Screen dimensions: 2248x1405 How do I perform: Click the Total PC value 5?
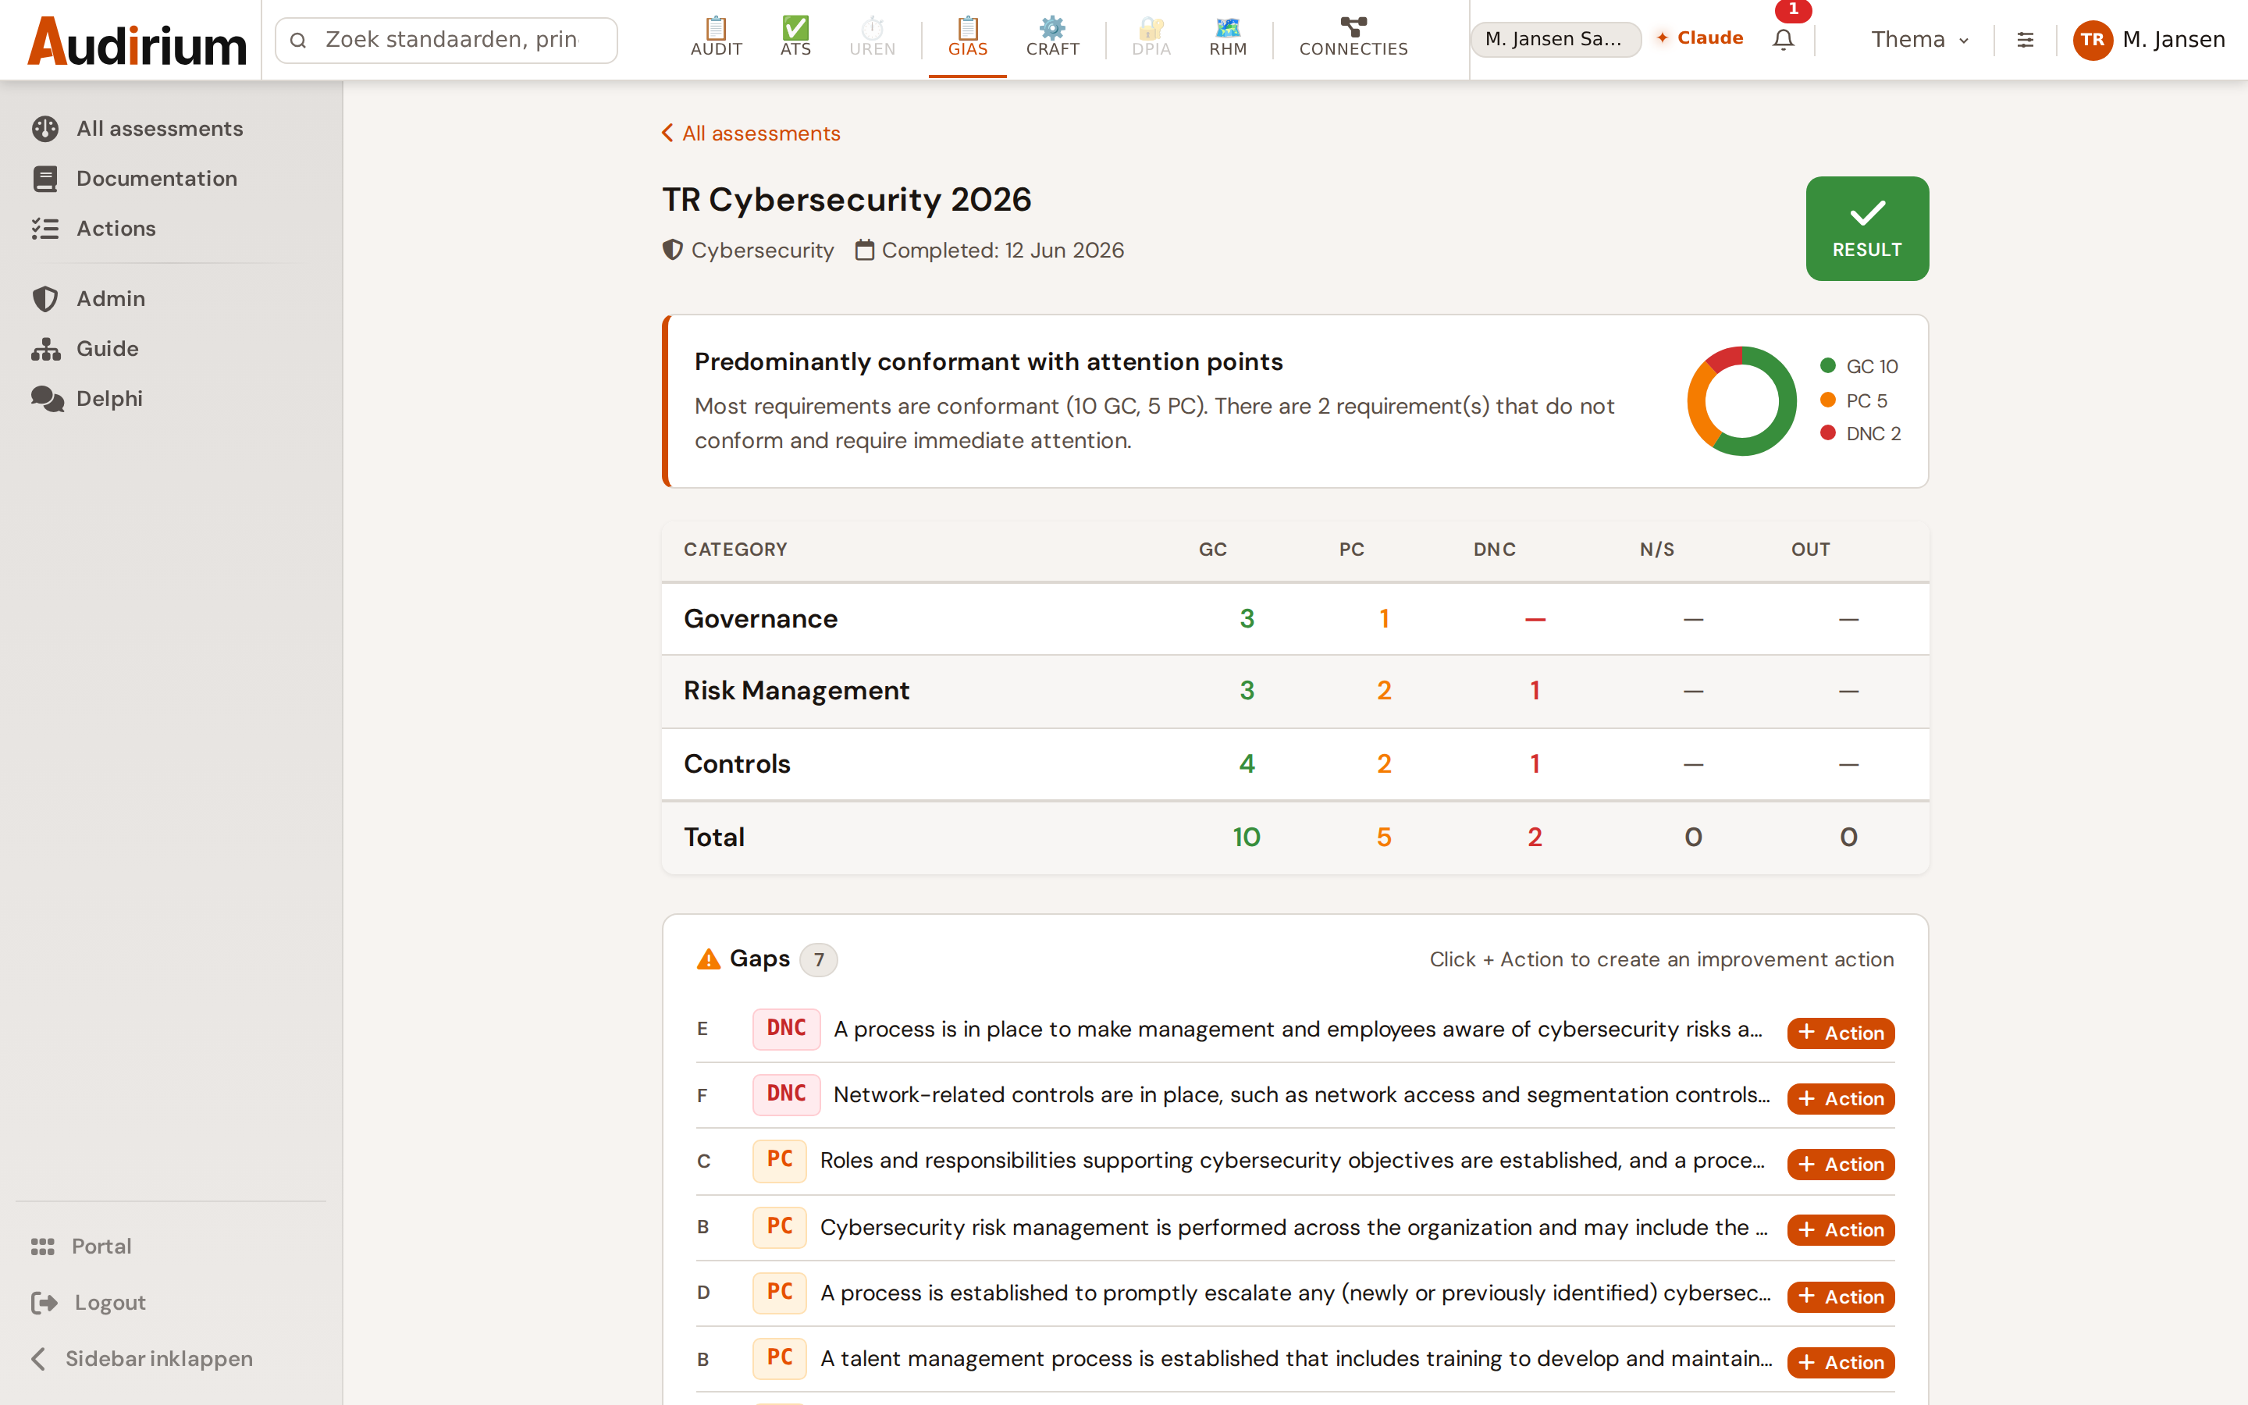tap(1384, 838)
